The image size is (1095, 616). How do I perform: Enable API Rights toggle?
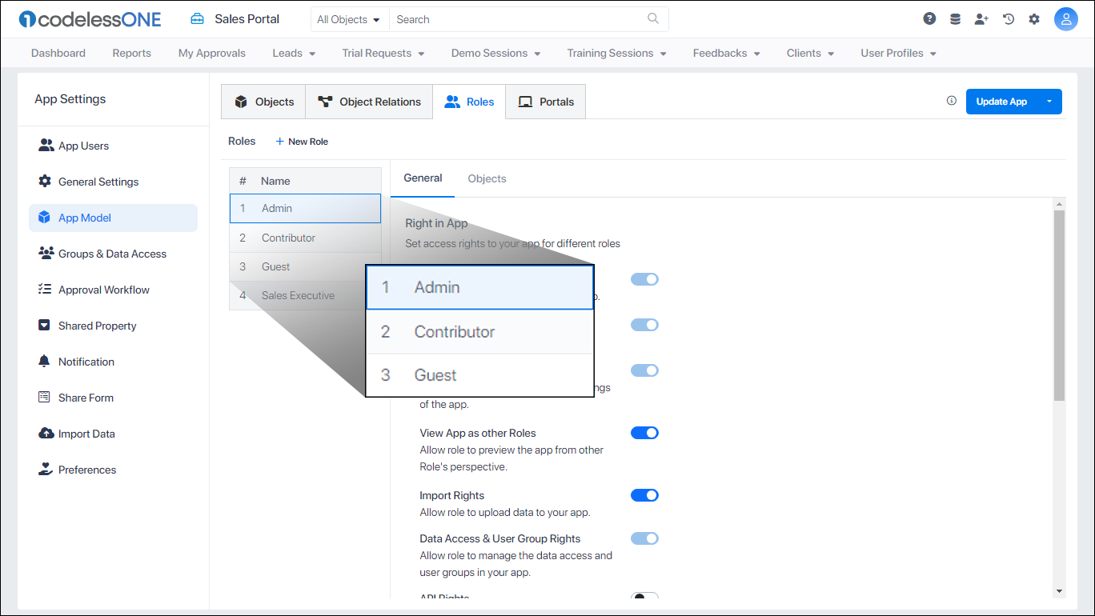coord(644,598)
